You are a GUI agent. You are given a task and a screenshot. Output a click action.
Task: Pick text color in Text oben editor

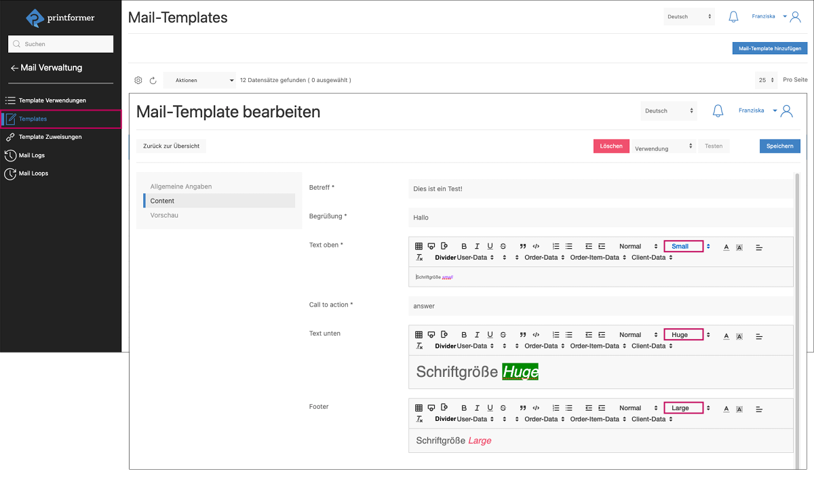(726, 247)
